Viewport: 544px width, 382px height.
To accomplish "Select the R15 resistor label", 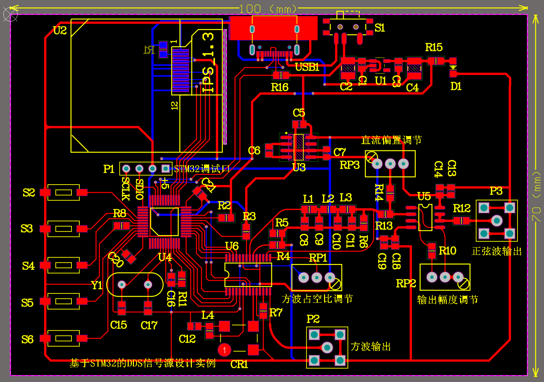I will (x=434, y=47).
